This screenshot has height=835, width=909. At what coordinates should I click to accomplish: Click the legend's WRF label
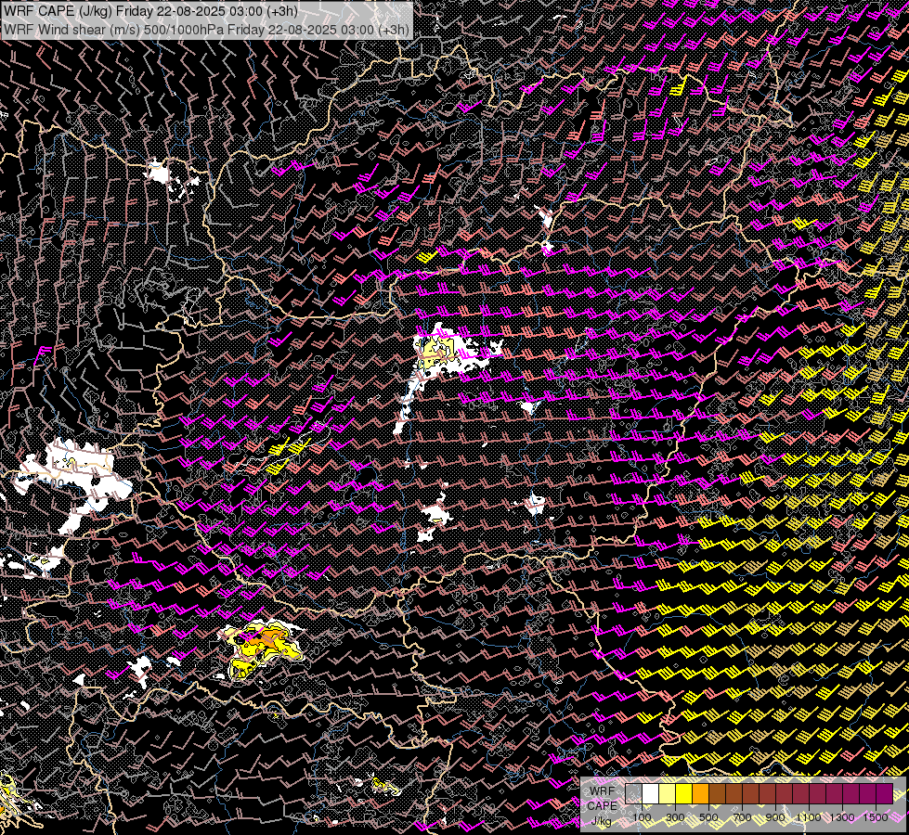[x=603, y=791]
